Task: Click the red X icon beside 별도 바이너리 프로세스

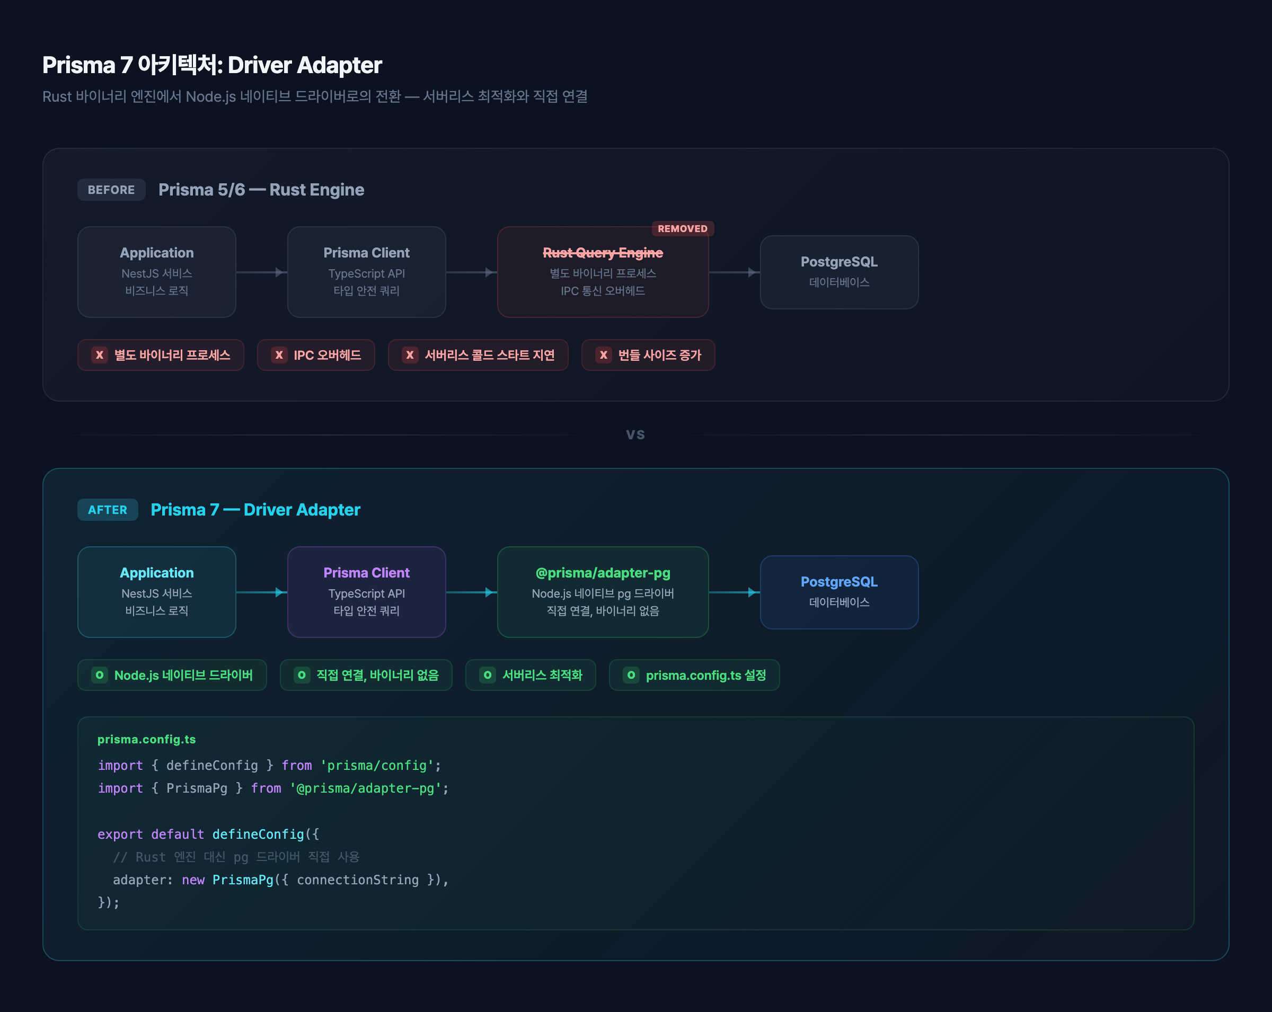Action: 99,355
